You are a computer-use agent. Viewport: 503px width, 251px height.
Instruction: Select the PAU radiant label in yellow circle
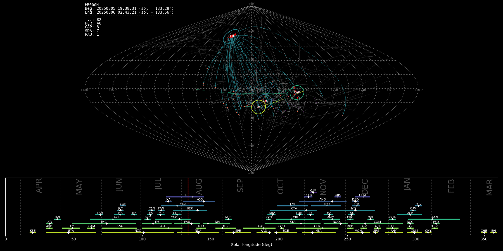pyautogui.click(x=258, y=107)
